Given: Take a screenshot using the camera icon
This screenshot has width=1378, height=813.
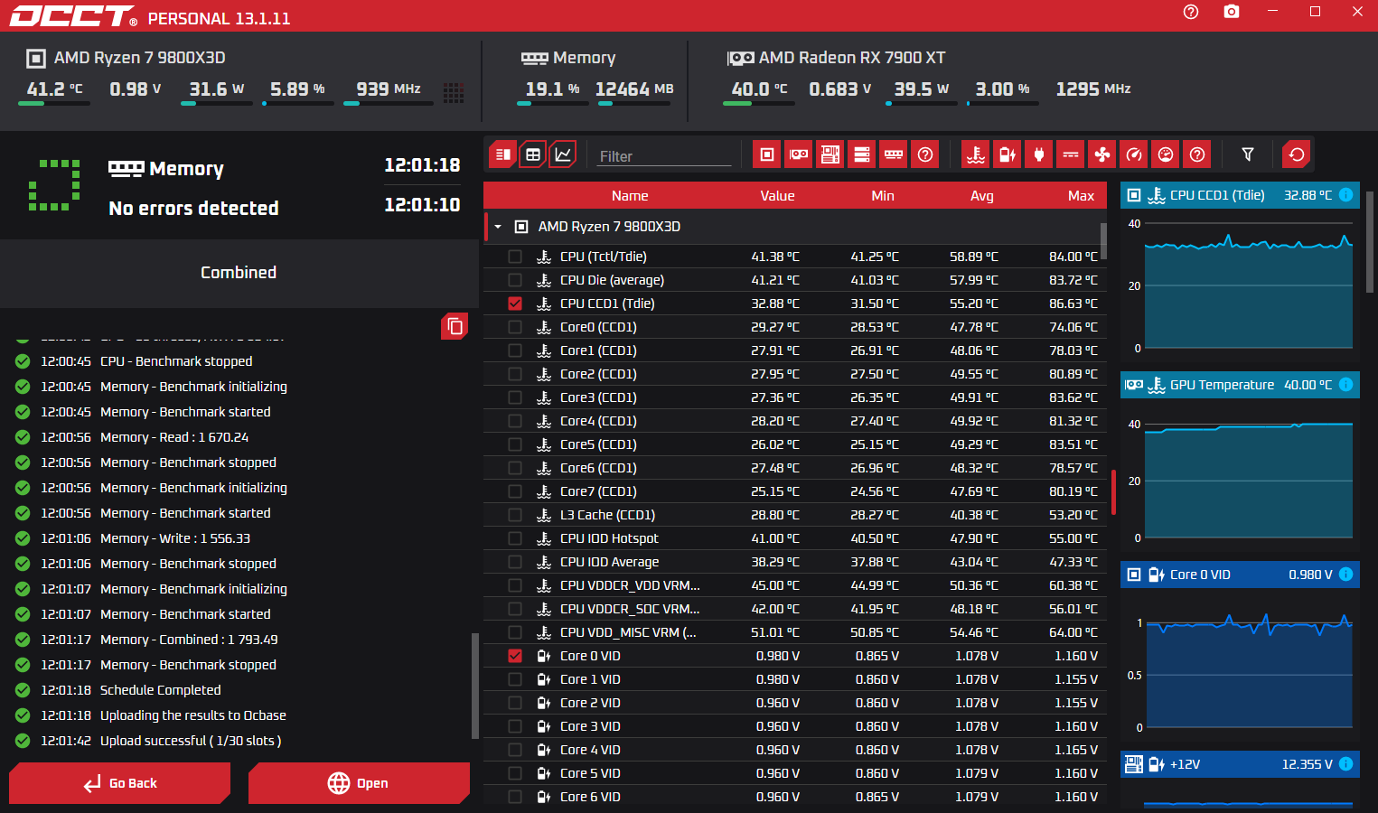Looking at the screenshot, I should point(1232,12).
